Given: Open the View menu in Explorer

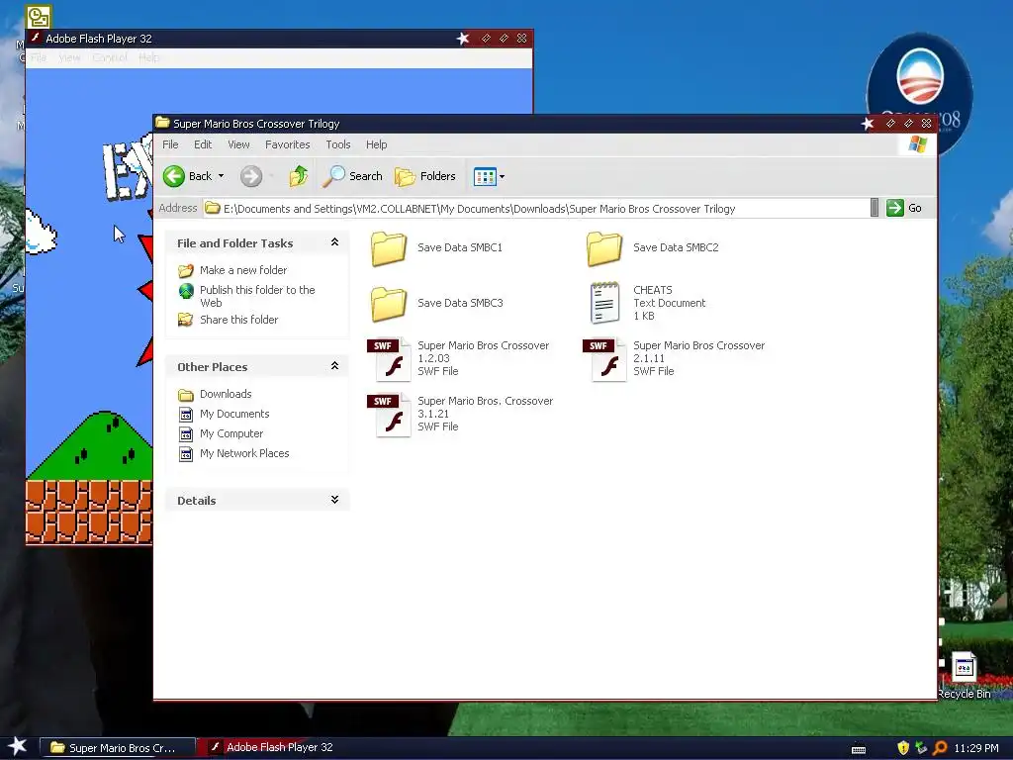Looking at the screenshot, I should coord(238,144).
